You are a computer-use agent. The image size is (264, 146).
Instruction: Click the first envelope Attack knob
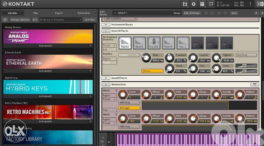point(146,95)
